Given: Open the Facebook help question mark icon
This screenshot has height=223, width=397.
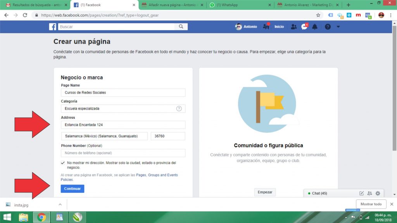Looking at the screenshot, I should [328, 27].
